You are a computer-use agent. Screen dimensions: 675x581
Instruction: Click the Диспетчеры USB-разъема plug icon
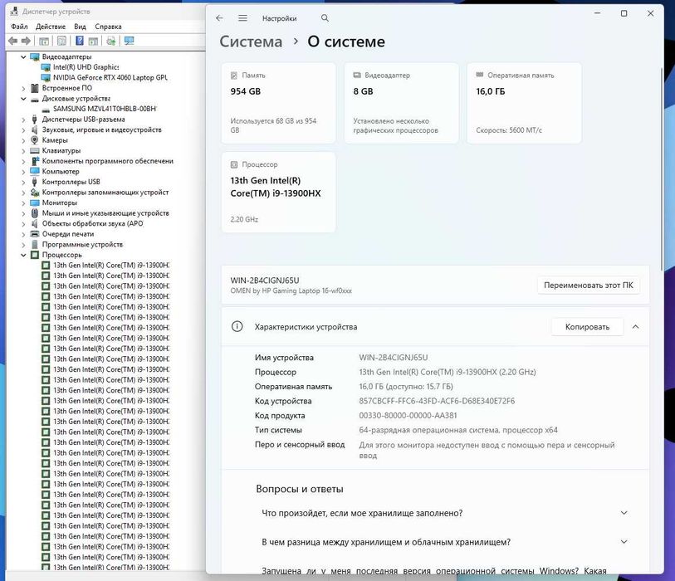(x=35, y=120)
